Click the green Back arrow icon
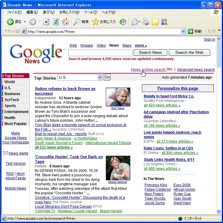 [x=10, y=22]
